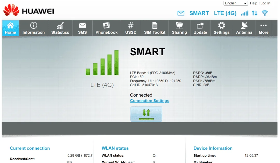Image resolution: width=280 pixels, height=163 pixels.
Task: Open the Statistics page
Action: click(60, 28)
